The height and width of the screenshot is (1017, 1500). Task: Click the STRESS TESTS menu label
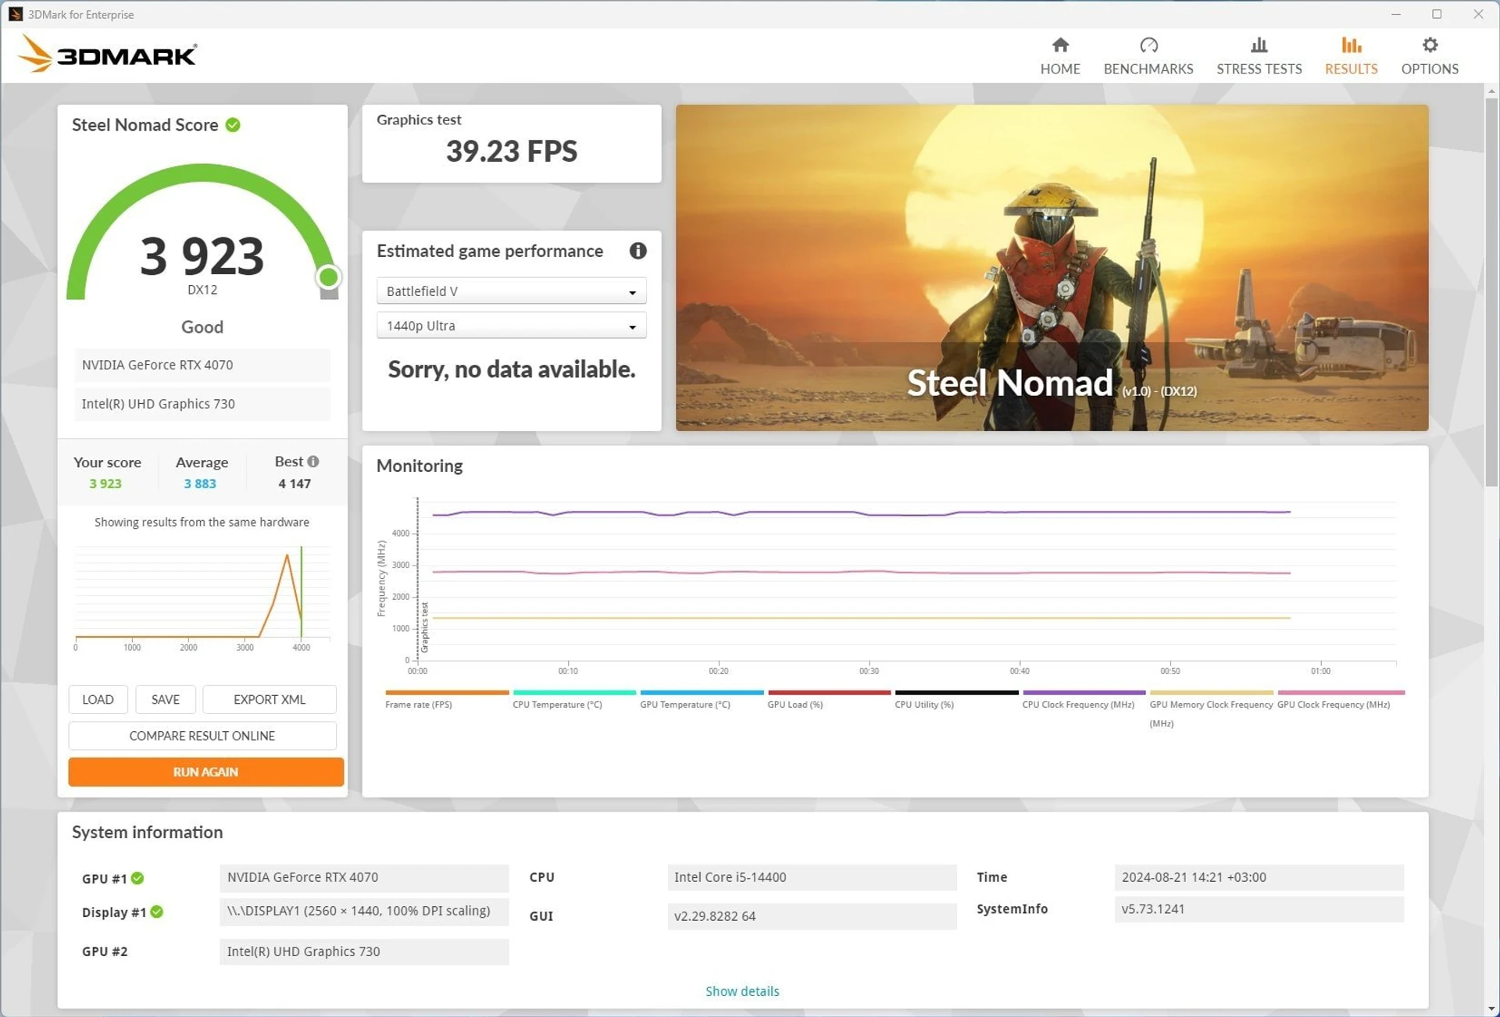click(x=1259, y=69)
